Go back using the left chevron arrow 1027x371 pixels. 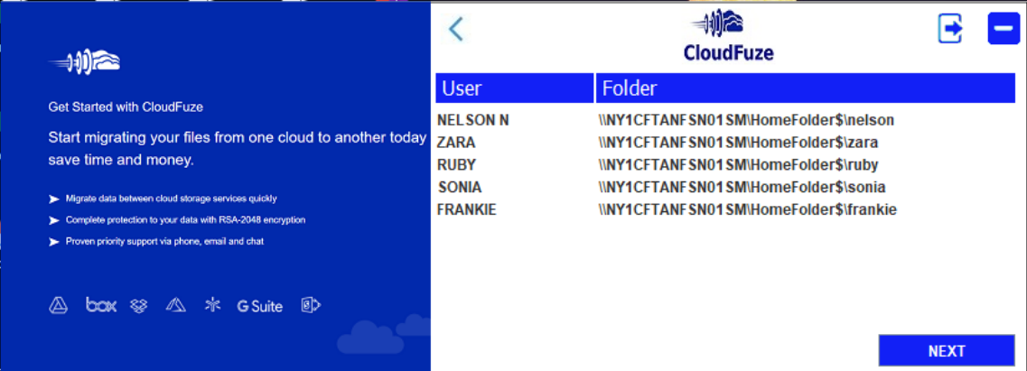(x=456, y=29)
